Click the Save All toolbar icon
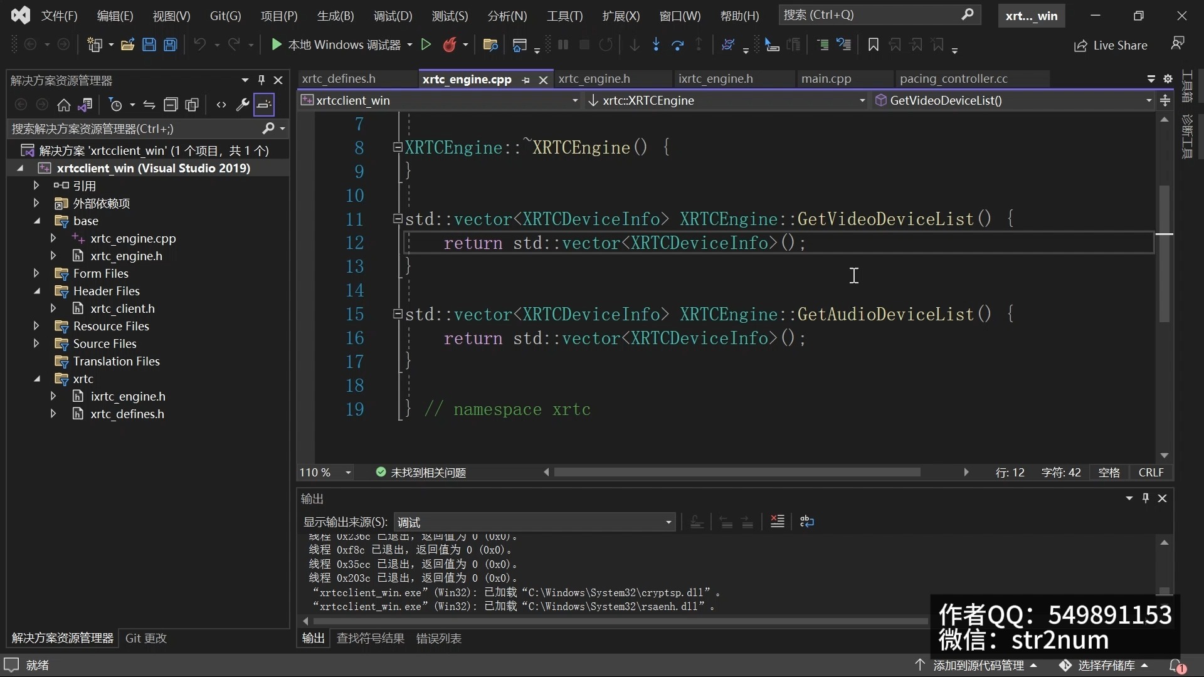The height and width of the screenshot is (677, 1204). [171, 45]
